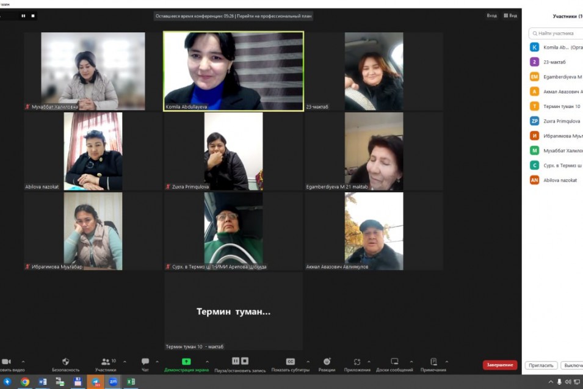583x389 pixels.
Task: Select Термин туман 10 in participants list
Action: tap(556, 106)
